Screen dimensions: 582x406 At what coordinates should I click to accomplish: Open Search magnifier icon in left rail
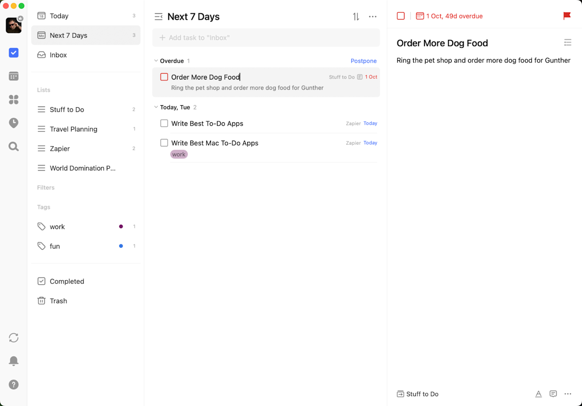14,146
